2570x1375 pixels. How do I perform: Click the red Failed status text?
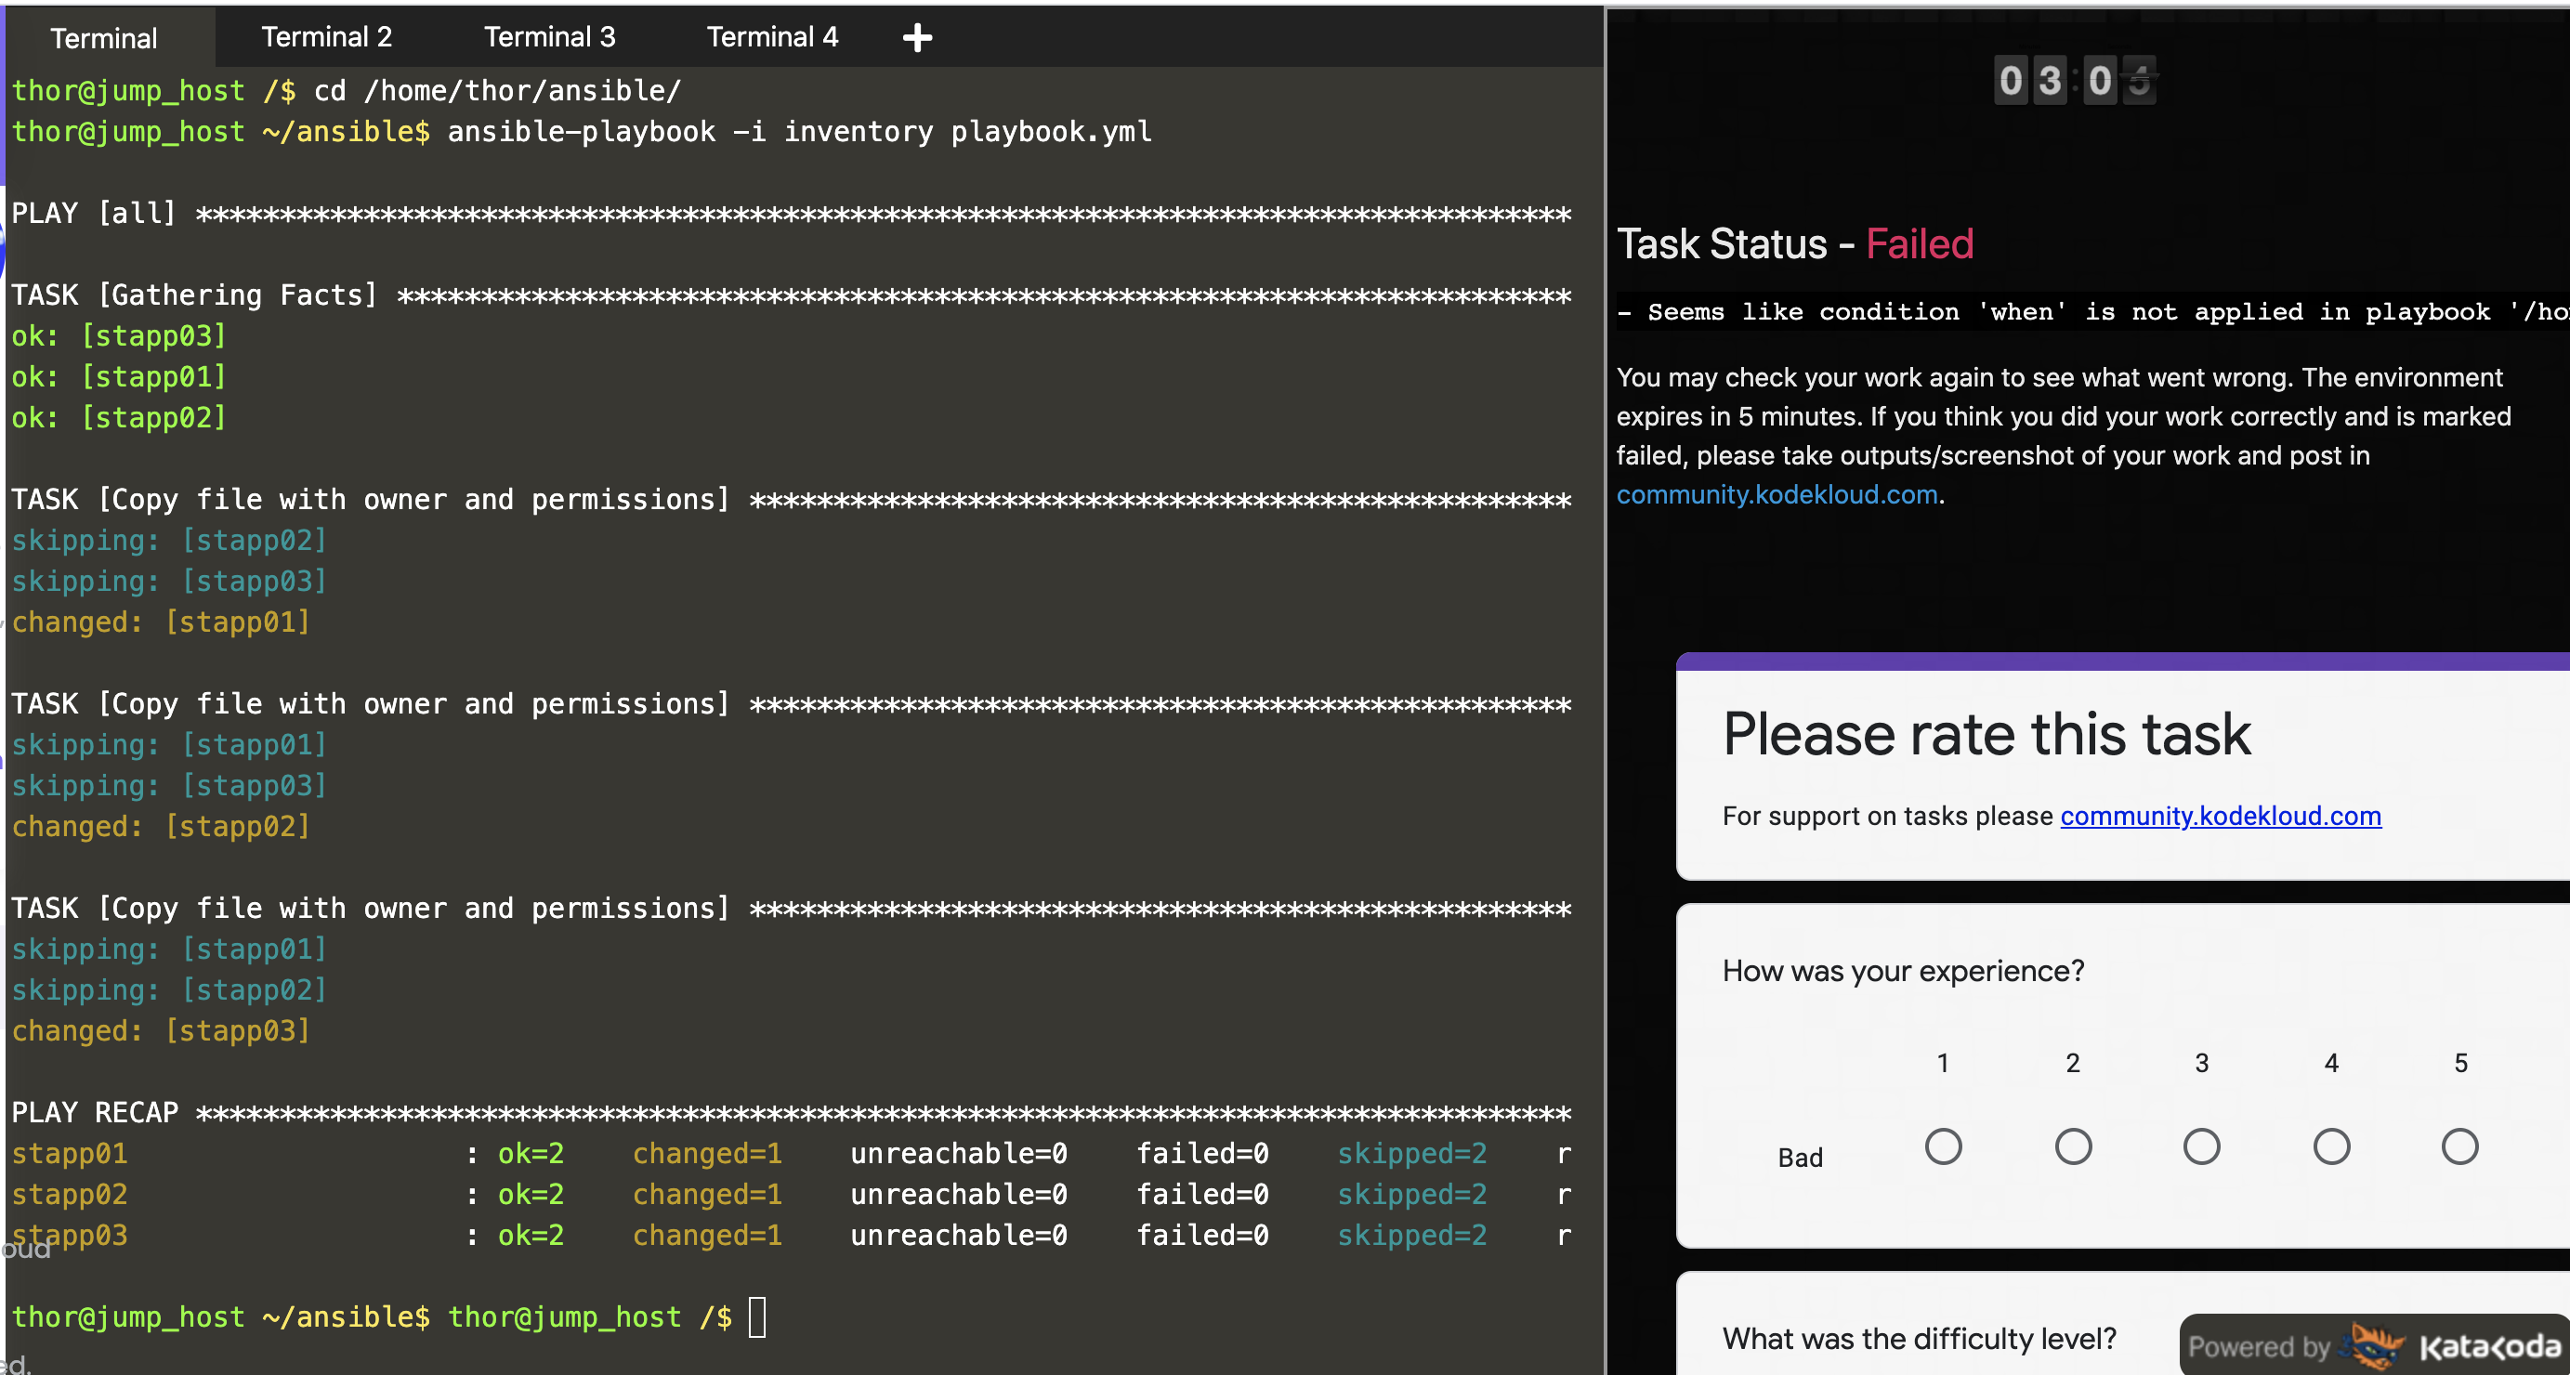[x=1919, y=244]
